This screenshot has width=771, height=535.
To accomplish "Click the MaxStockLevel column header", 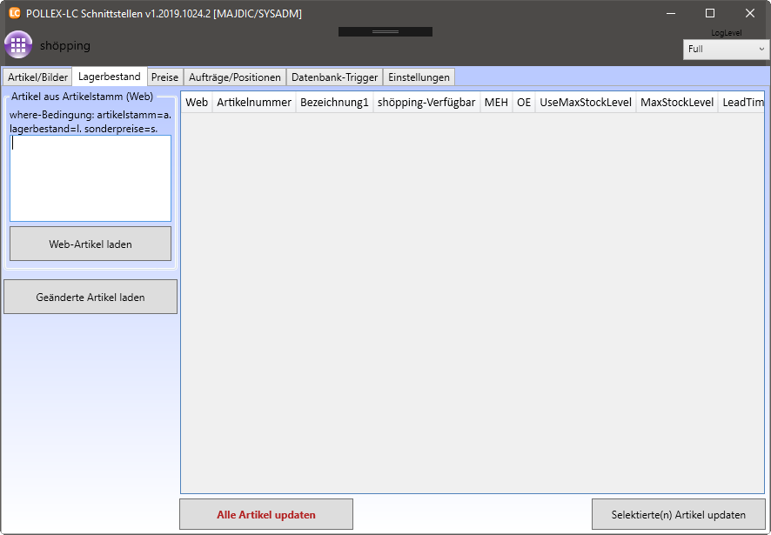I will click(676, 103).
